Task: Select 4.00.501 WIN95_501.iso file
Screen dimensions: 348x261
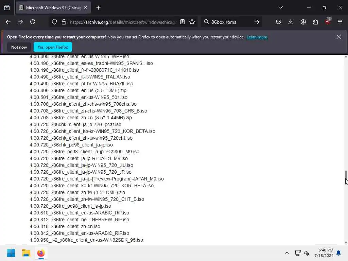Action: 79,97
